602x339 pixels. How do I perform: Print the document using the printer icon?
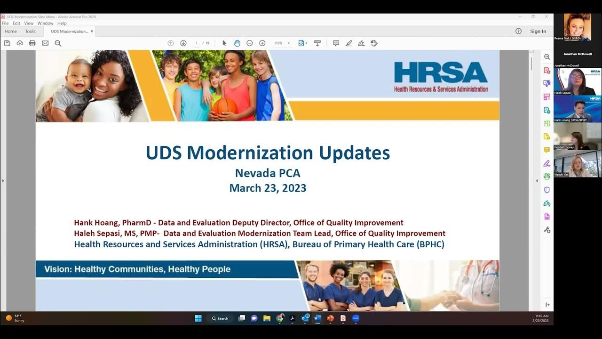pos(32,43)
